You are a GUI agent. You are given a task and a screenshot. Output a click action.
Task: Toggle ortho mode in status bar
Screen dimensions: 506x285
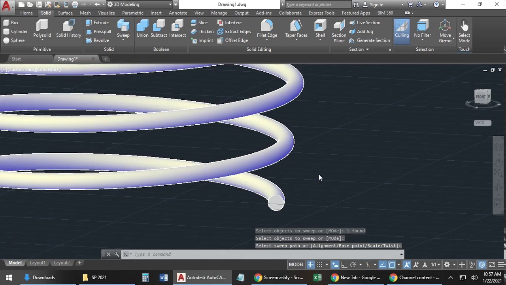click(x=344, y=264)
